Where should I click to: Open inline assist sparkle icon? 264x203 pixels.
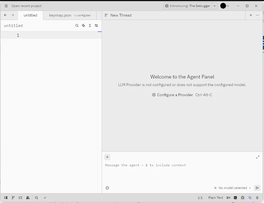click(83, 26)
